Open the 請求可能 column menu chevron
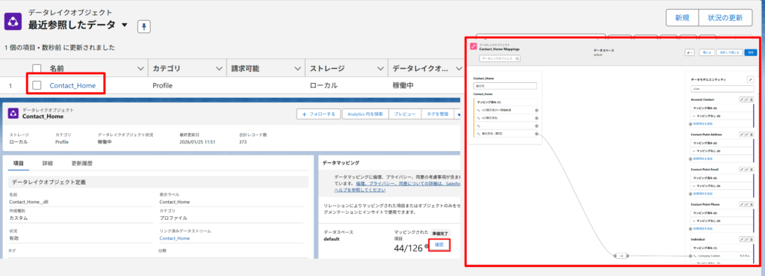Image resolution: width=765 pixels, height=276 pixels. 297,69
